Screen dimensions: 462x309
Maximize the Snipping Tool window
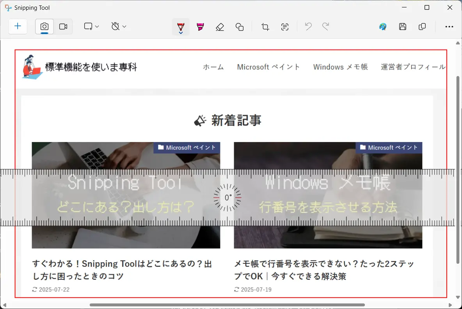(426, 8)
